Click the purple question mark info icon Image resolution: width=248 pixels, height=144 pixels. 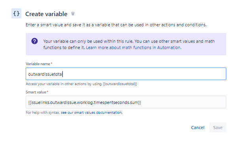(34, 41)
